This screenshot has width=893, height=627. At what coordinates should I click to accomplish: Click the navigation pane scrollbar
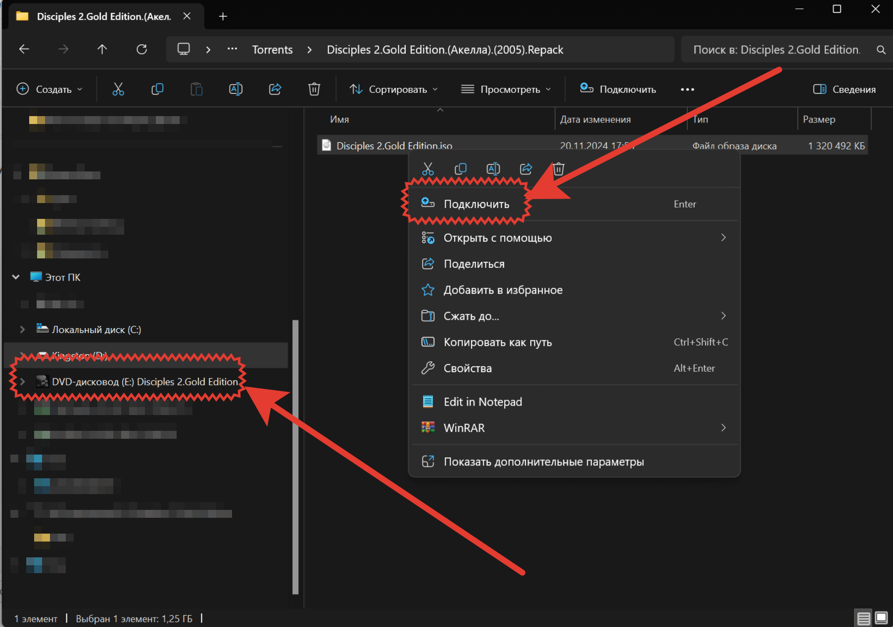tap(295, 457)
